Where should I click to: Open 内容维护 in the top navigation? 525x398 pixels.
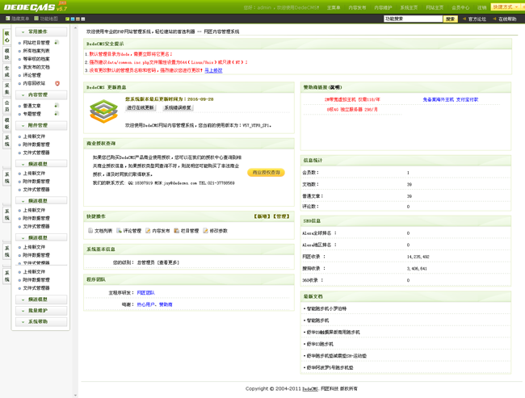pos(383,8)
